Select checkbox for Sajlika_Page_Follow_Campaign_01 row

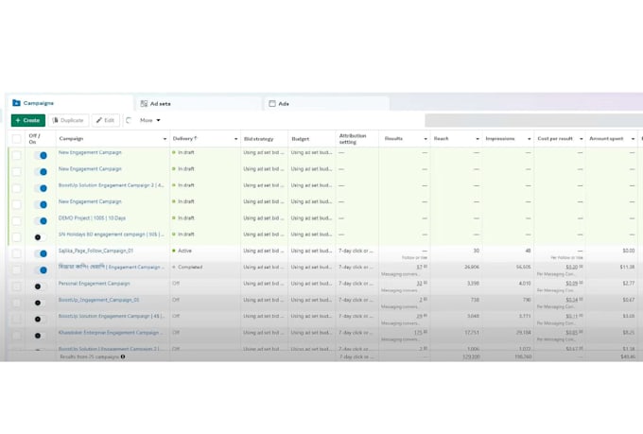click(16, 253)
